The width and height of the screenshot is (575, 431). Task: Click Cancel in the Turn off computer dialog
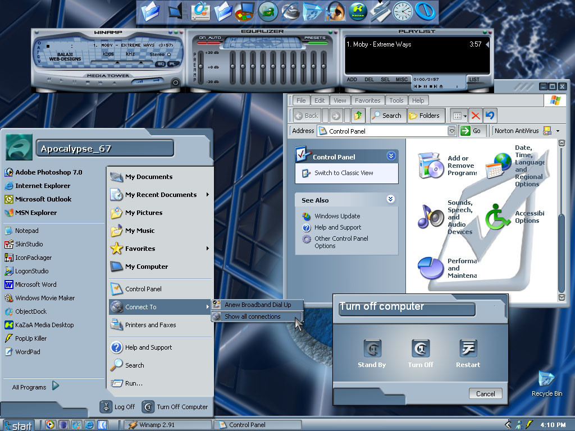(x=486, y=393)
